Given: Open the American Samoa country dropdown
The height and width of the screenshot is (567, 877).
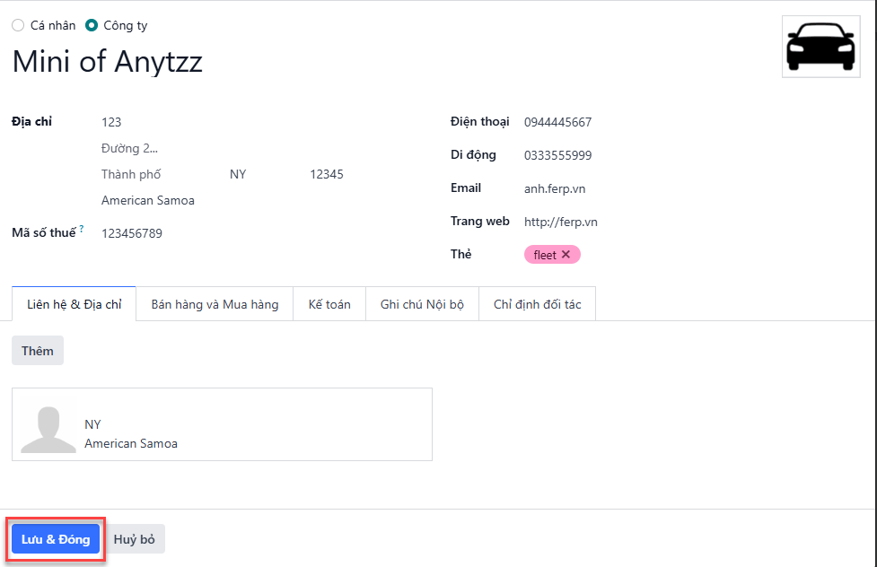Looking at the screenshot, I should tap(224, 200).
